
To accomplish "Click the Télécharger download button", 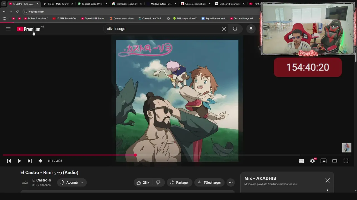I will click(x=209, y=182).
